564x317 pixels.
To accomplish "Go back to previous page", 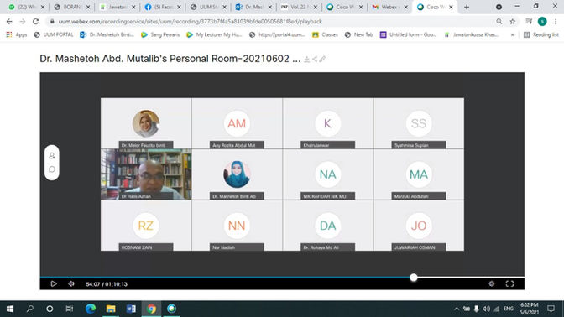I will [x=9, y=22].
